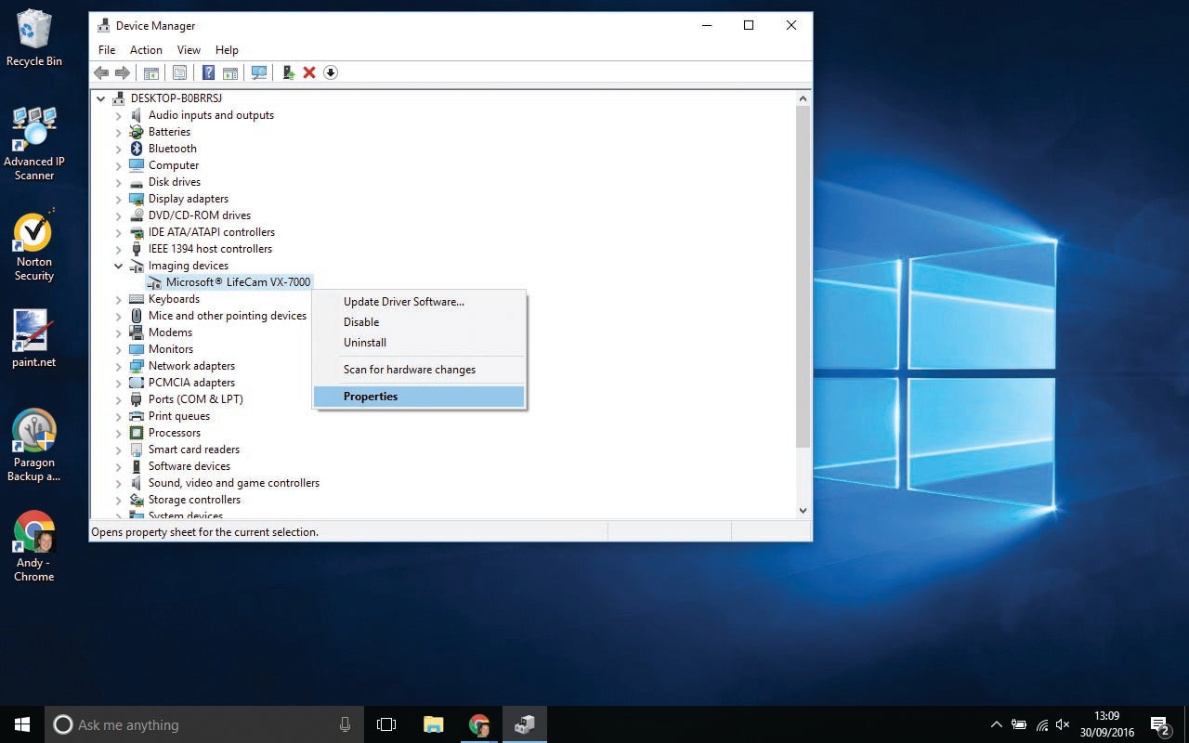The width and height of the screenshot is (1189, 743).
Task: Toggle the show/hide console tree toolbar icon
Action: tap(150, 72)
